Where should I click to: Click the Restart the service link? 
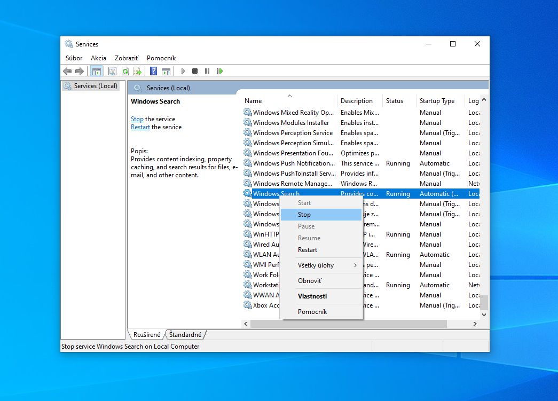point(140,127)
